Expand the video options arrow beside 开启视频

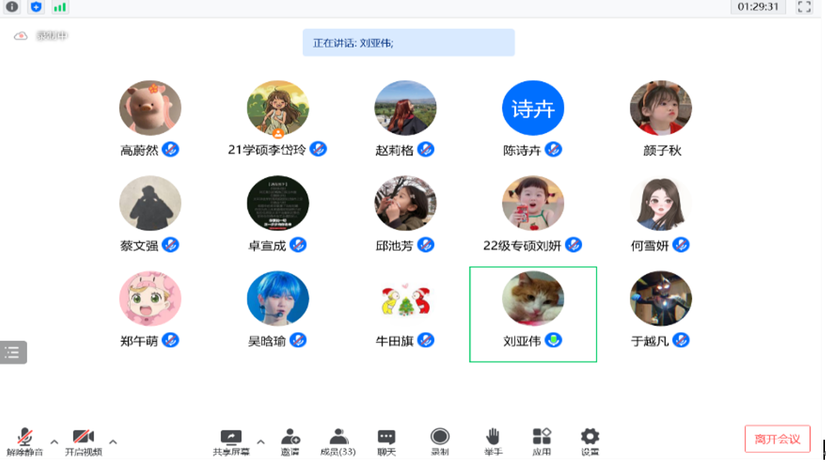(113, 442)
